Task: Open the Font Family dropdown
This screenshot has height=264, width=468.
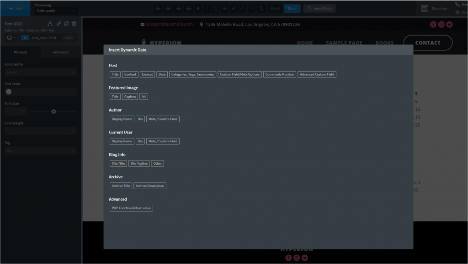Action: tap(41, 72)
